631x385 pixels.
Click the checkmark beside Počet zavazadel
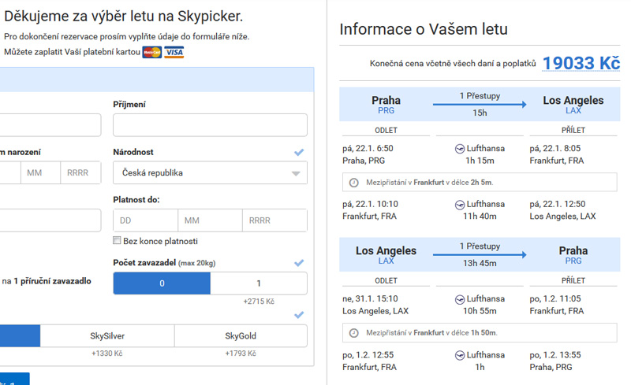(x=299, y=263)
